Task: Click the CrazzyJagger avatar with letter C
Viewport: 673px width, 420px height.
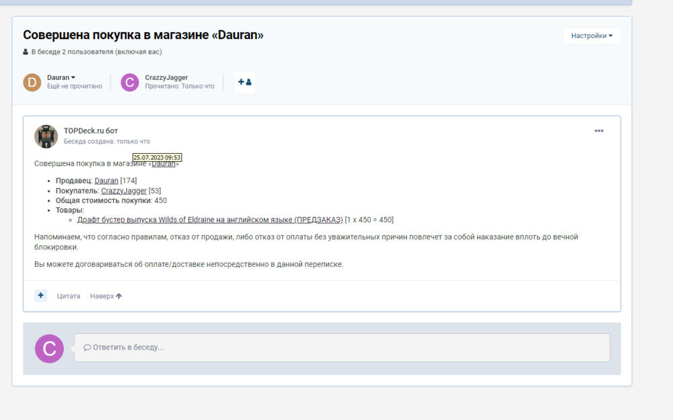Action: click(129, 82)
